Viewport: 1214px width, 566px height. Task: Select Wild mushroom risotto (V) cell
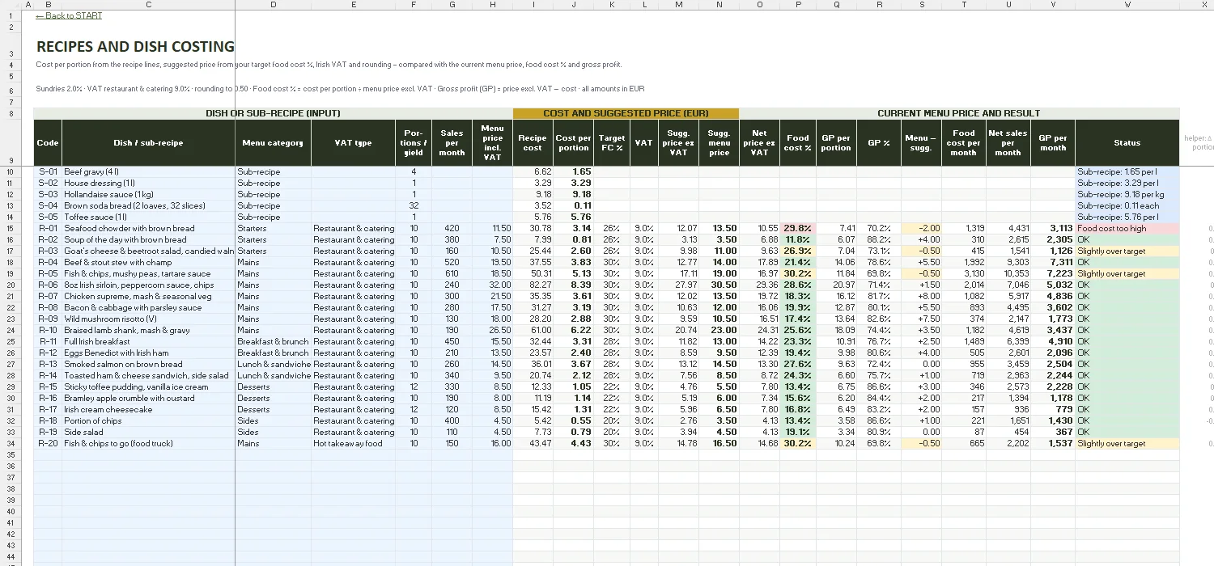tap(149, 319)
